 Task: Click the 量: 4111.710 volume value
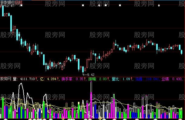(24, 79)
